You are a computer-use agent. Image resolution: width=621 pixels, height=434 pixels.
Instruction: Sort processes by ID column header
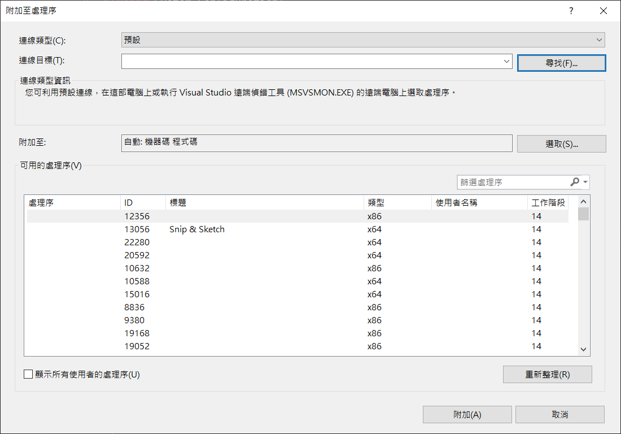pos(143,202)
